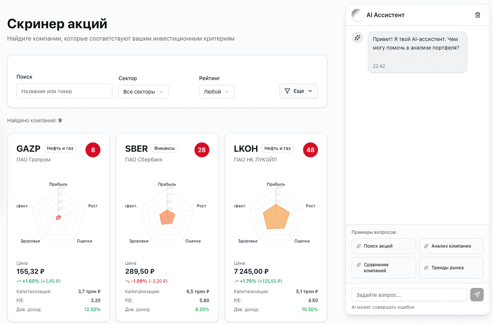
Task: Send a message via the paper plane icon
Action: (477, 294)
